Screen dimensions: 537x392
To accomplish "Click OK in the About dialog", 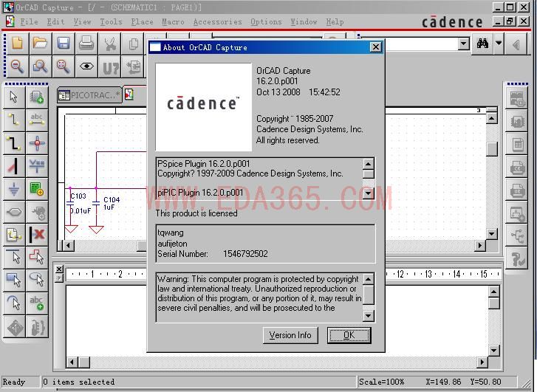I will (349, 335).
